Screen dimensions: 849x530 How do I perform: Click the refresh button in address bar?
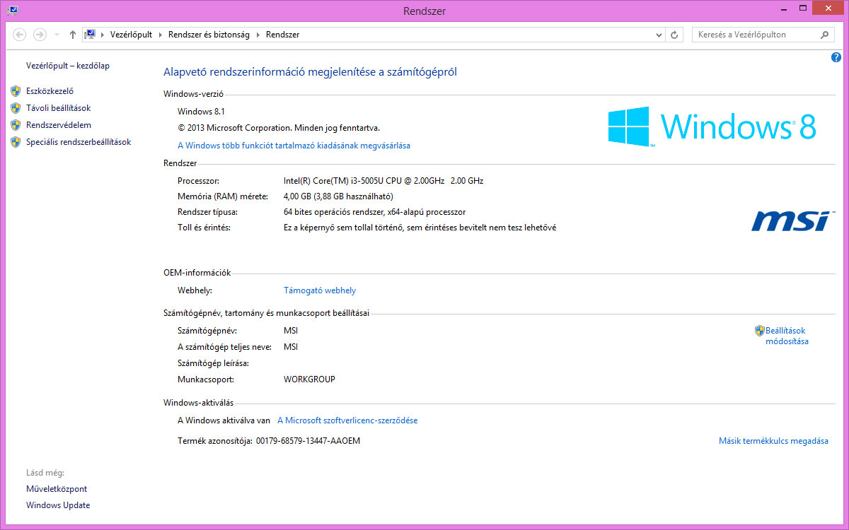coord(675,35)
